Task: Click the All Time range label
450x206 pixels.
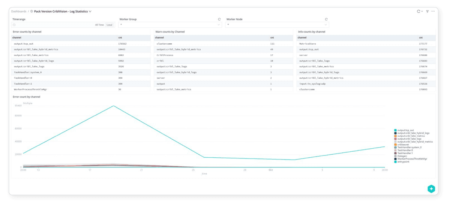Action: (99, 25)
